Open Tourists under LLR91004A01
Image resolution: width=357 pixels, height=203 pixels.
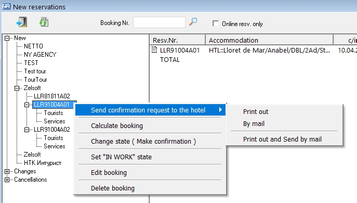click(x=54, y=113)
